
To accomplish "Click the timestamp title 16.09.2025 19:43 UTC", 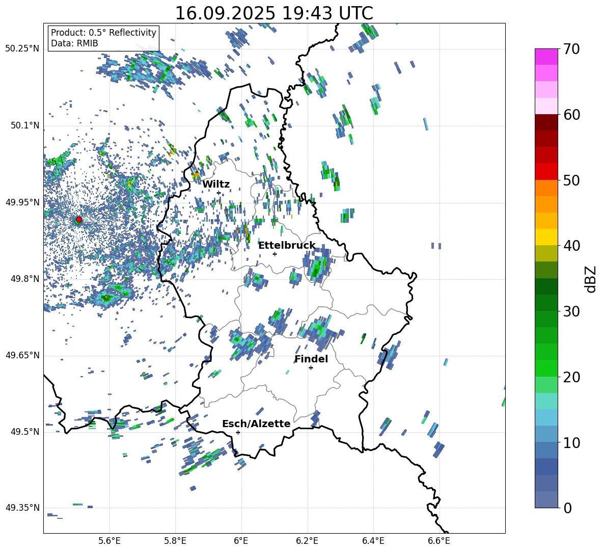I will [x=274, y=13].
